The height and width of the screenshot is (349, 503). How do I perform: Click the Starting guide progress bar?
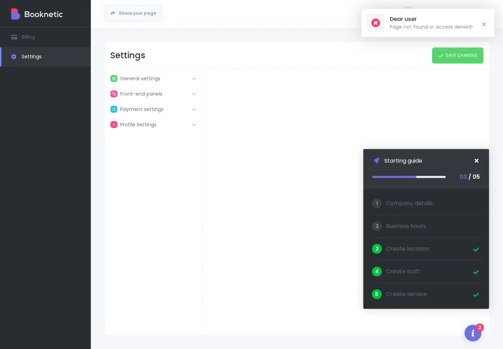click(x=409, y=177)
